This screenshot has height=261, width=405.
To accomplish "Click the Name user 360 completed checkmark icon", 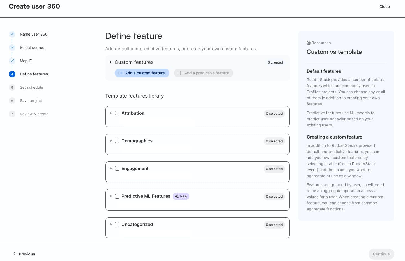I will click(x=12, y=34).
